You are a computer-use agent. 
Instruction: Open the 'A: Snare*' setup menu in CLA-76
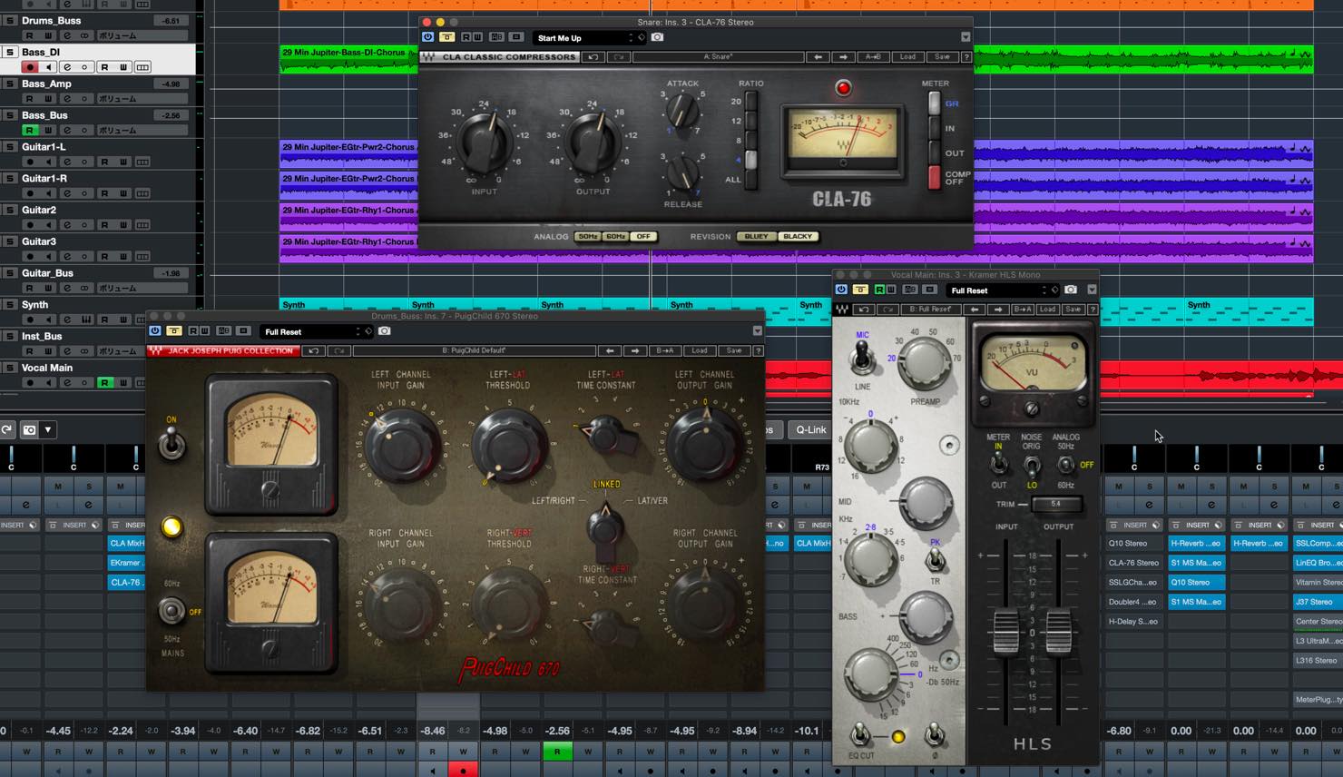click(x=718, y=57)
